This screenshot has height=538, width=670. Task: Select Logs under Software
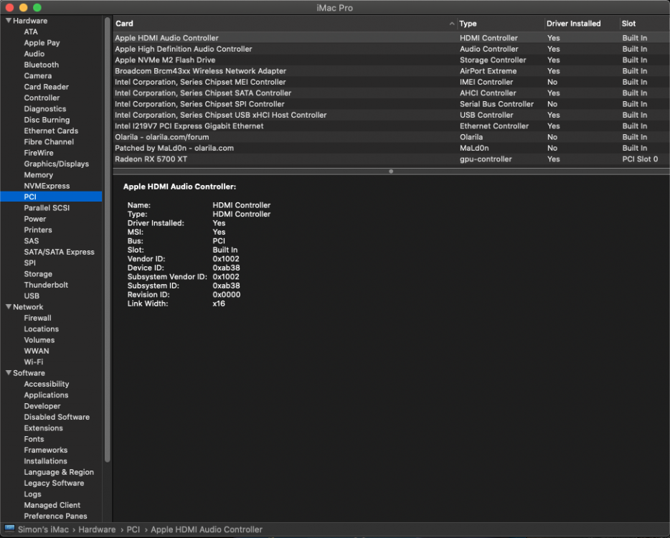pos(32,494)
